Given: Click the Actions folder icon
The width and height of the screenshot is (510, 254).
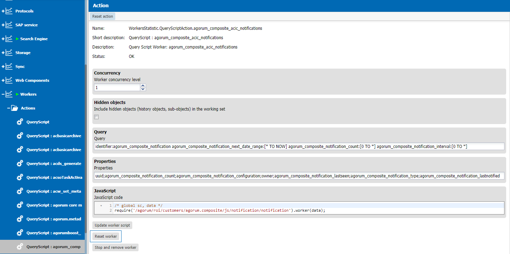Looking at the screenshot, I should [x=15, y=108].
